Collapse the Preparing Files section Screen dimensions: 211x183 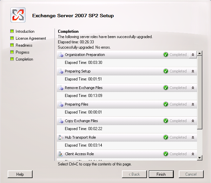(193, 104)
